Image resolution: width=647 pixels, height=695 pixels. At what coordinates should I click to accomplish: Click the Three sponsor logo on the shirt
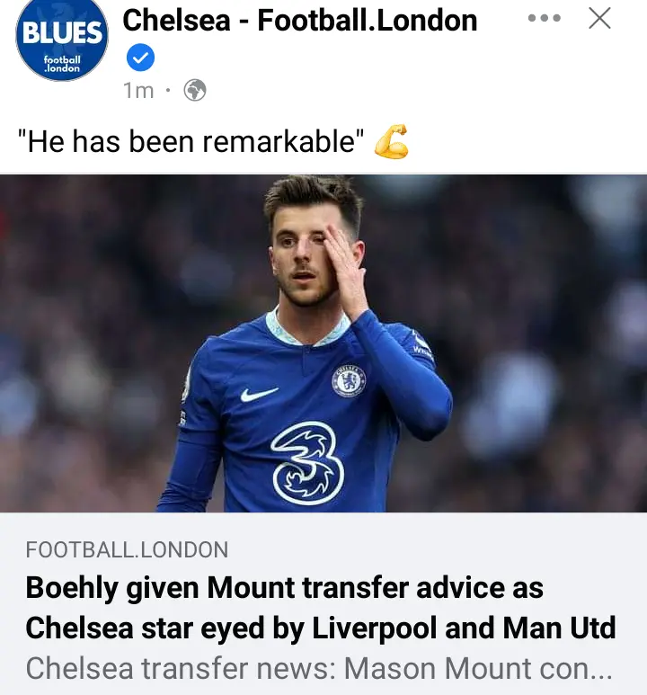[x=307, y=462]
